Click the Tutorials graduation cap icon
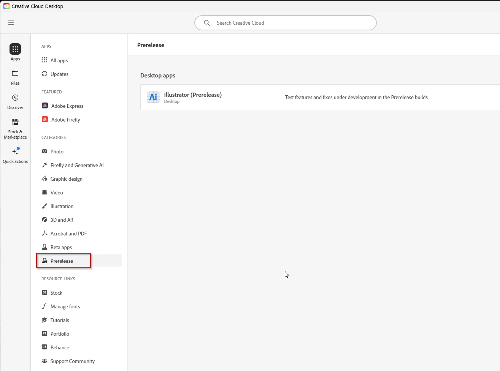500x371 pixels. tap(44, 320)
